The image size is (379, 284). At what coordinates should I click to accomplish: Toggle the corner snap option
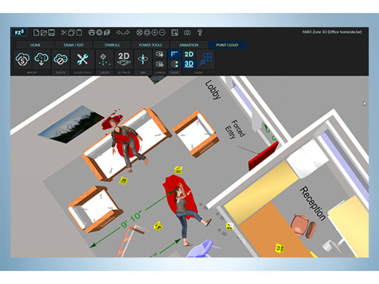(174, 54)
